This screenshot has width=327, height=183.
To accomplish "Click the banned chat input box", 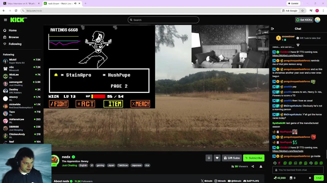I will (x=298, y=170).
